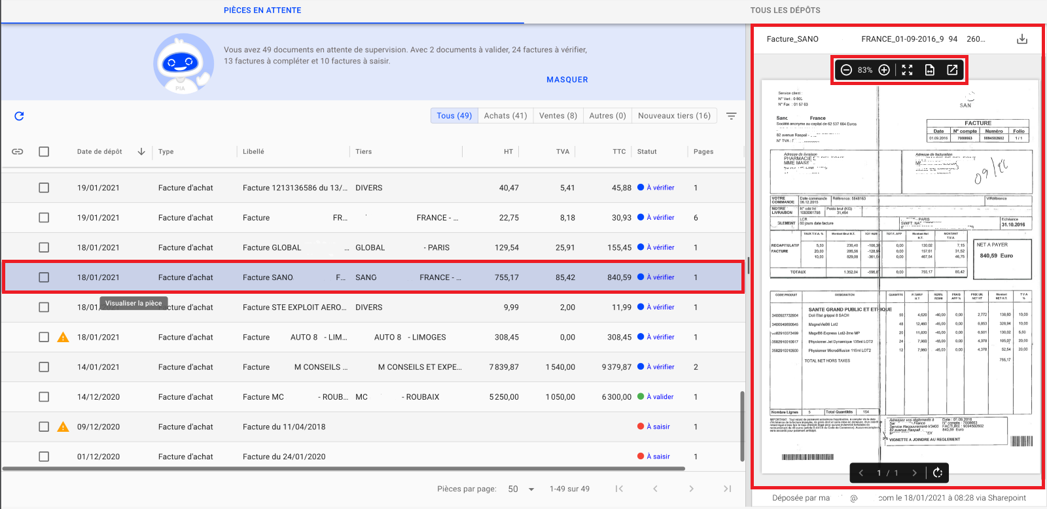Select the Tous (49) filter
The width and height of the screenshot is (1047, 509).
click(454, 116)
